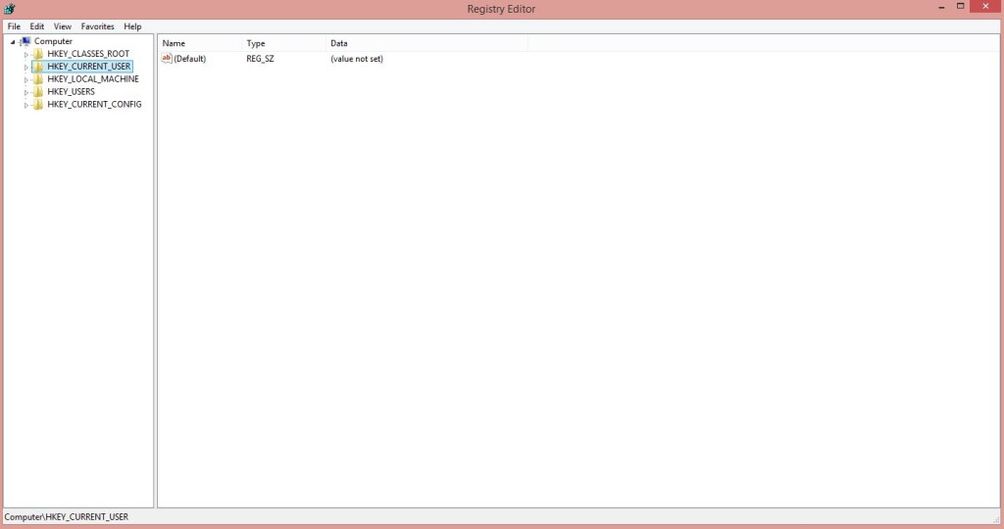Image resolution: width=1004 pixels, height=529 pixels.
Task: Expand the HKEY_CLASSES_ROOT key arrow
Action: [26, 55]
